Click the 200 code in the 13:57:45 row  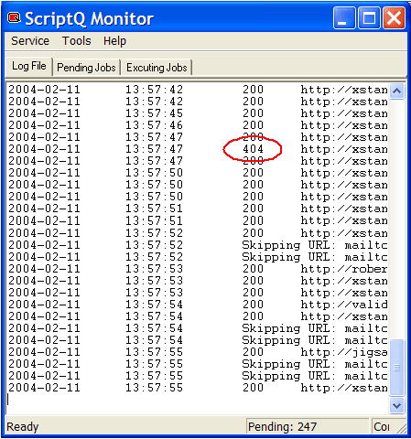253,113
